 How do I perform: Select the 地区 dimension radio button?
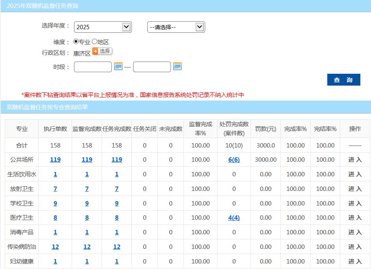[95, 41]
